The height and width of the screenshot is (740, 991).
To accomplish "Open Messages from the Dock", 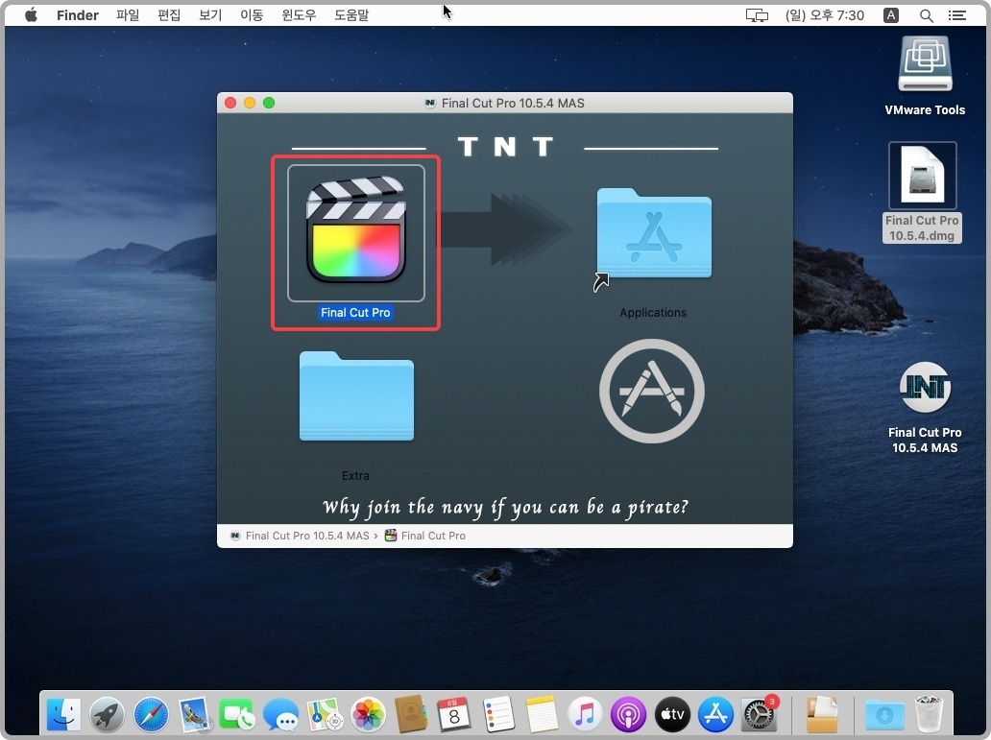I will 281,715.
